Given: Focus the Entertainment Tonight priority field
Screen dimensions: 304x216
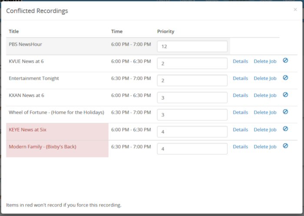Looking at the screenshot, I should pos(192,80).
